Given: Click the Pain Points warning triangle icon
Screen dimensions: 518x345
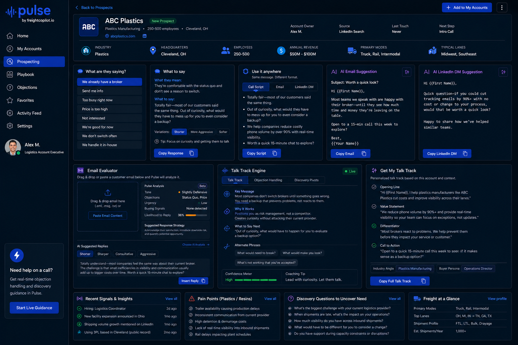Looking at the screenshot, I should (192, 299).
